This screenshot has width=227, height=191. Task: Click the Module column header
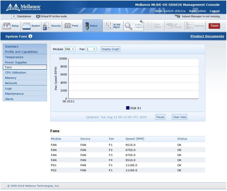pos(56,139)
